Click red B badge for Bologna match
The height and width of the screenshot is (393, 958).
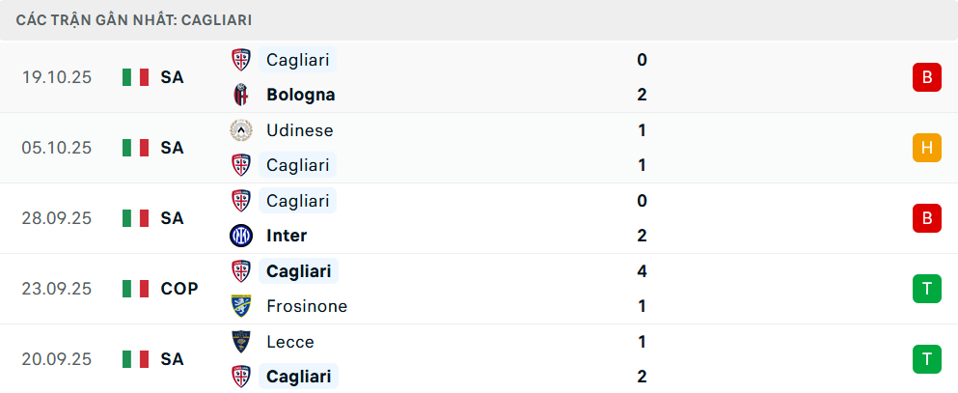(926, 77)
